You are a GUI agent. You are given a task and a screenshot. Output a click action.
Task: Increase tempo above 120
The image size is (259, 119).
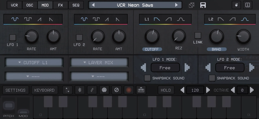pos(208,90)
